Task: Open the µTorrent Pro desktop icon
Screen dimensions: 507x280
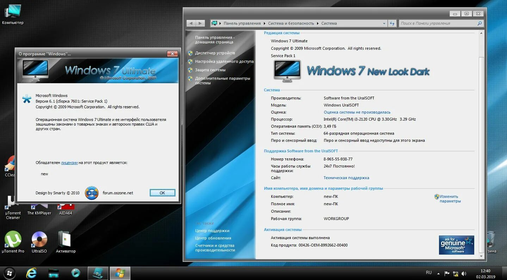Action: click(x=13, y=242)
